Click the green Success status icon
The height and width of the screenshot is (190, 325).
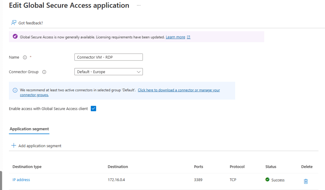pyautogui.click(x=268, y=180)
